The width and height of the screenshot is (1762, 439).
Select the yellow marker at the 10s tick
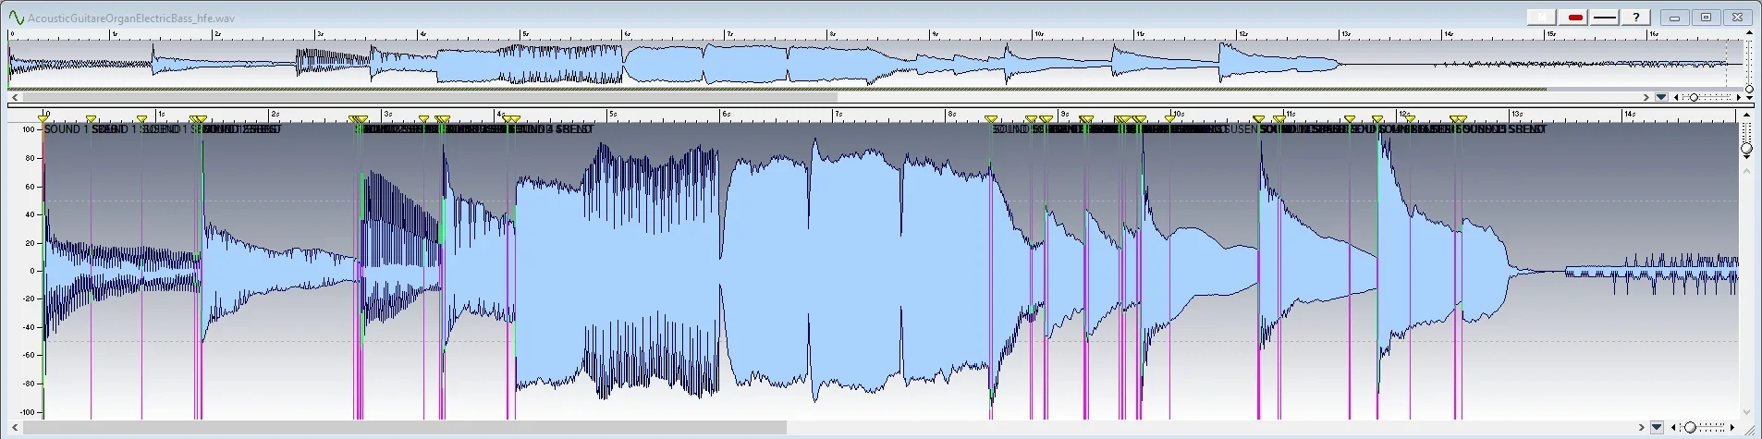(x=1170, y=119)
